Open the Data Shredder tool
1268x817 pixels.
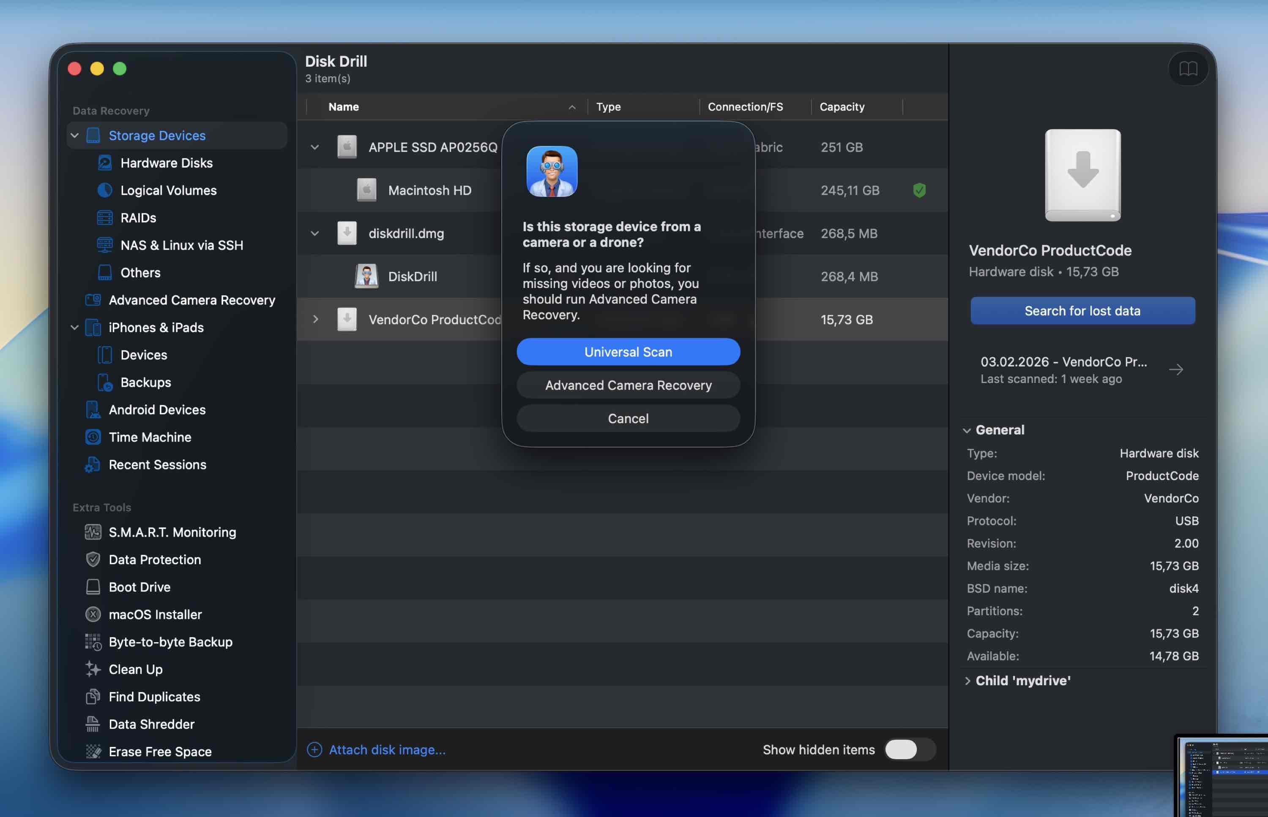pyautogui.click(x=151, y=724)
